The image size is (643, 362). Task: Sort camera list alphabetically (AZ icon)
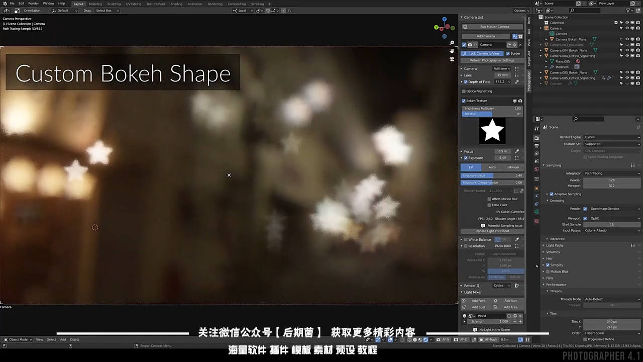(515, 36)
